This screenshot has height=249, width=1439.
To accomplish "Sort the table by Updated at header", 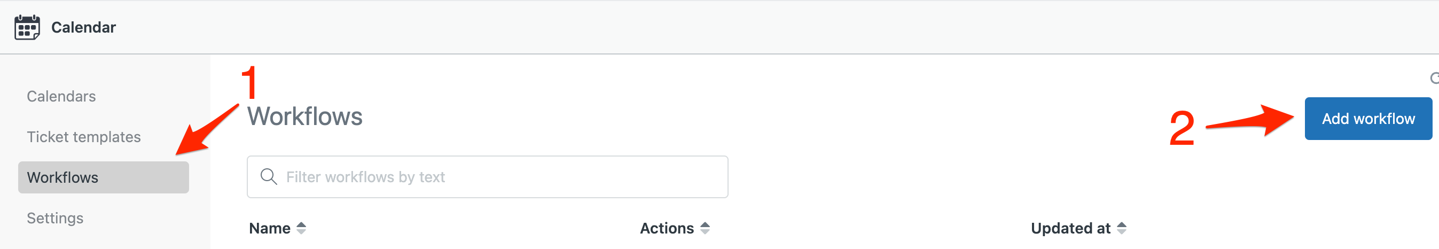I will pyautogui.click(x=1071, y=228).
